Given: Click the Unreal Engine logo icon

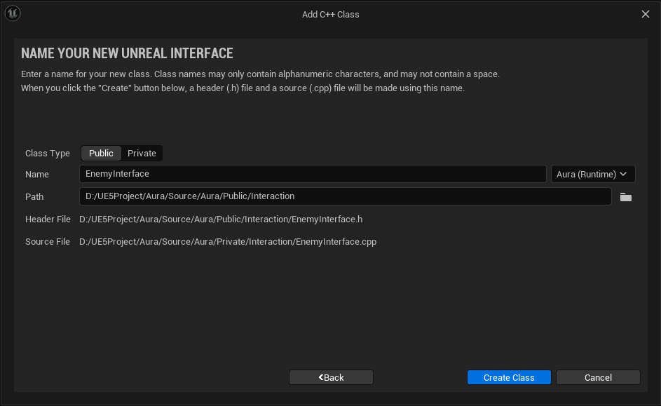Looking at the screenshot, I should click(13, 13).
